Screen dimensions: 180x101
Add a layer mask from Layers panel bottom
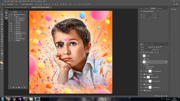[x=156, y=96]
